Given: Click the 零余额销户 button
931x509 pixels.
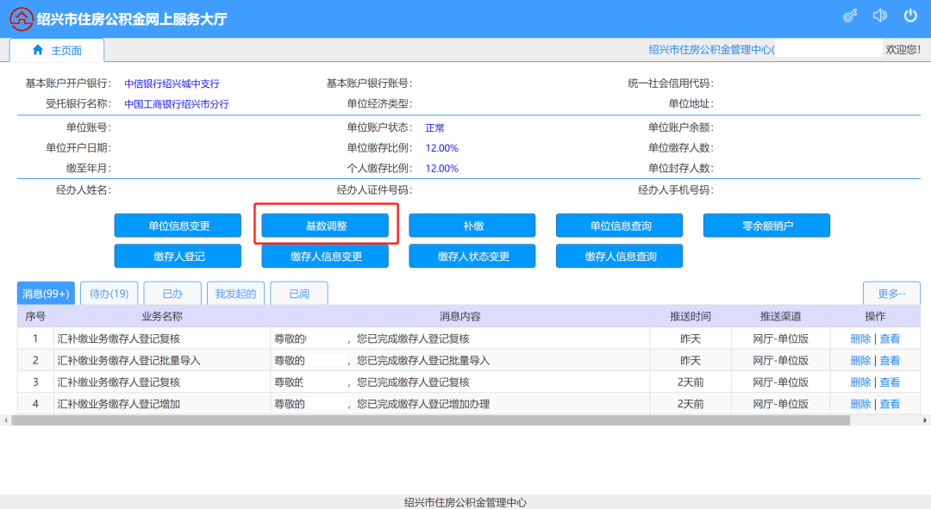Looking at the screenshot, I should click(x=766, y=226).
